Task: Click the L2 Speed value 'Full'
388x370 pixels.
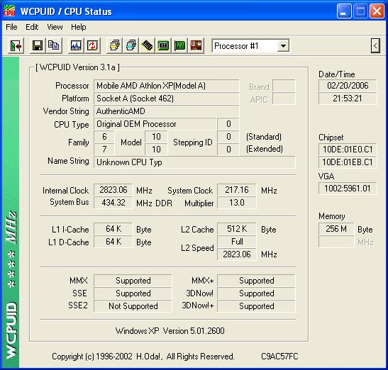Action: coord(237,242)
